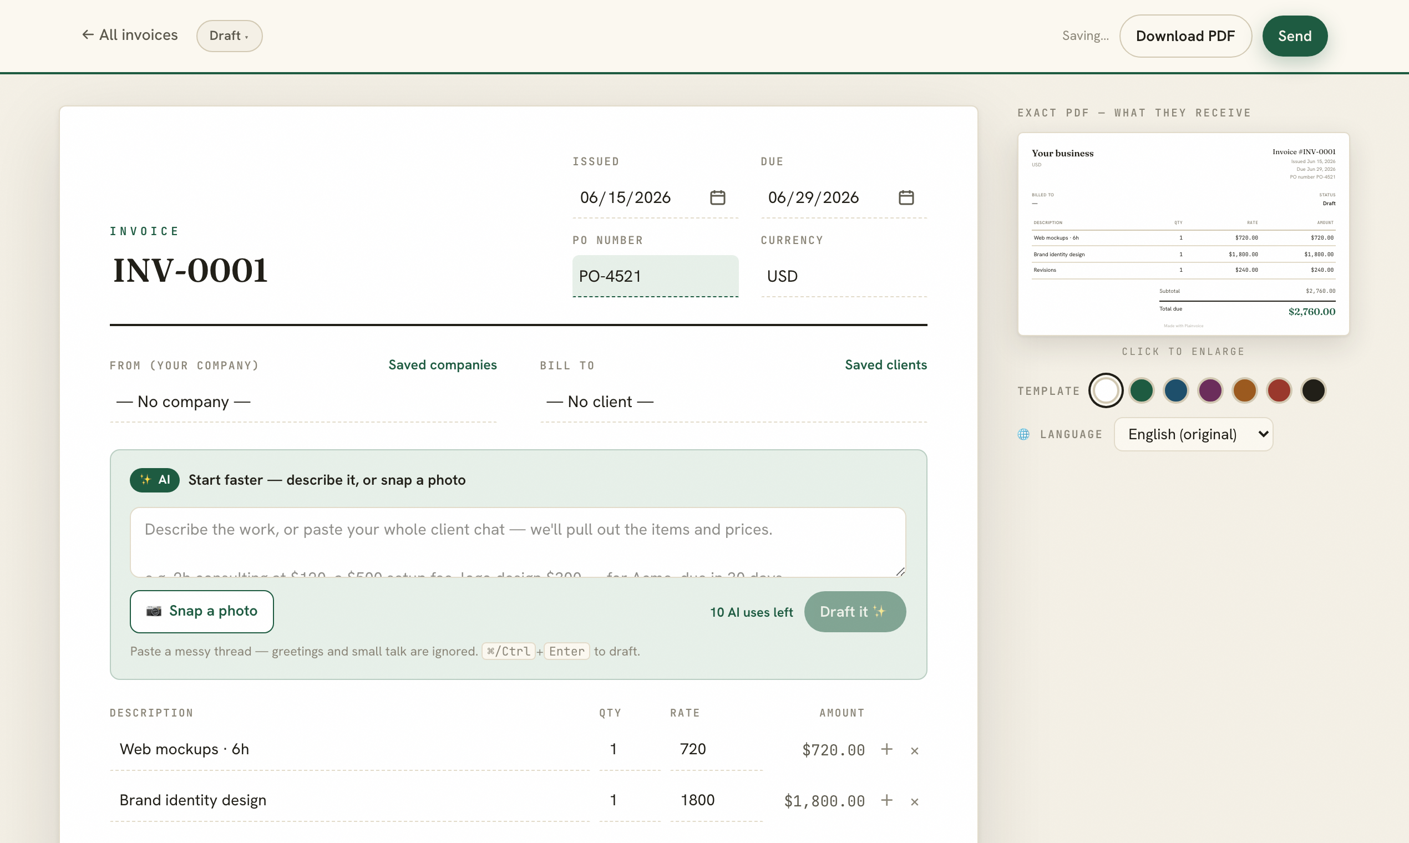Edit the Brand identity rate 1800
The height and width of the screenshot is (843, 1409).
click(716, 800)
